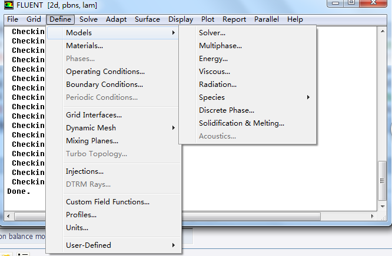Close the Define menu in menu bar
The width and height of the screenshot is (392, 256).
point(60,19)
